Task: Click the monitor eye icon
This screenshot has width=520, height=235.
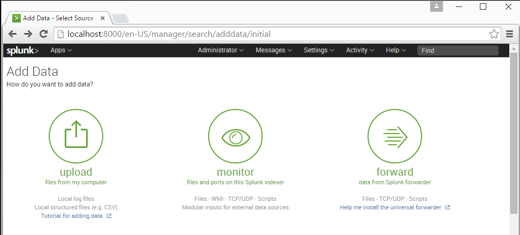Action: click(x=235, y=136)
